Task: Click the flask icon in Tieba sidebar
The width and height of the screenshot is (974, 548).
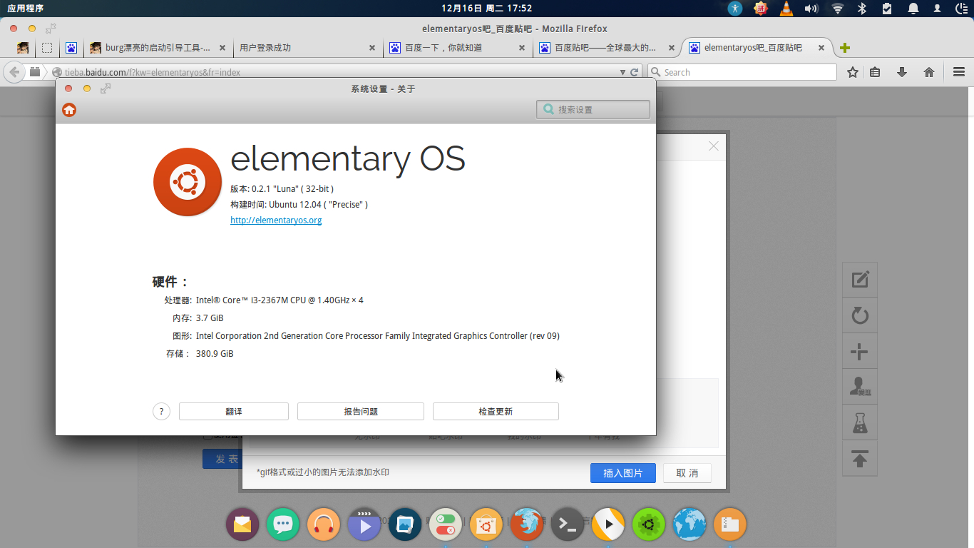Action: [860, 423]
